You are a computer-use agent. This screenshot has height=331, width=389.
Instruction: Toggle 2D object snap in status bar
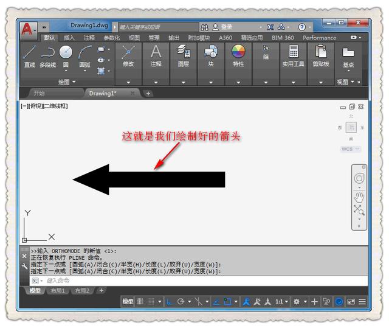227,301
